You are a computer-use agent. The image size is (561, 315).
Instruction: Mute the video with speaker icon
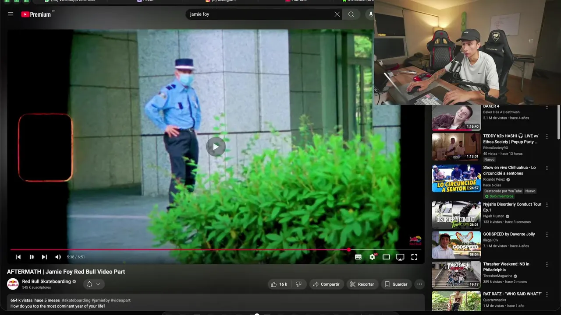click(58, 257)
